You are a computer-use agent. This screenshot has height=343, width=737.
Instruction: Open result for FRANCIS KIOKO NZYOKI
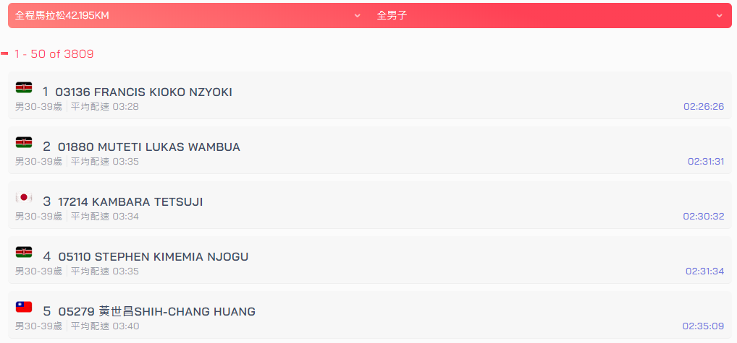(370, 95)
